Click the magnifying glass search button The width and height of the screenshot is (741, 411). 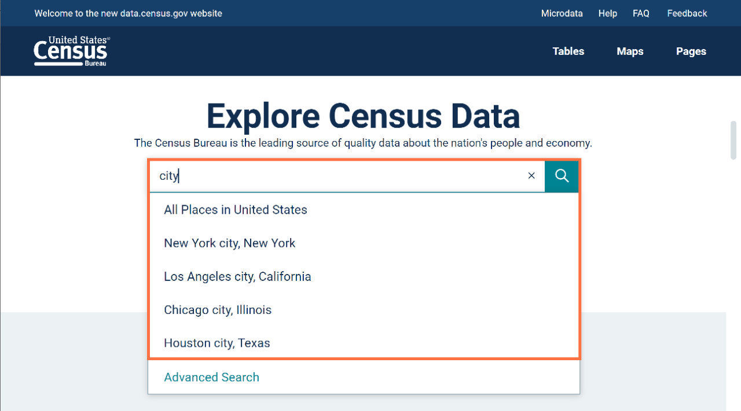pos(562,176)
